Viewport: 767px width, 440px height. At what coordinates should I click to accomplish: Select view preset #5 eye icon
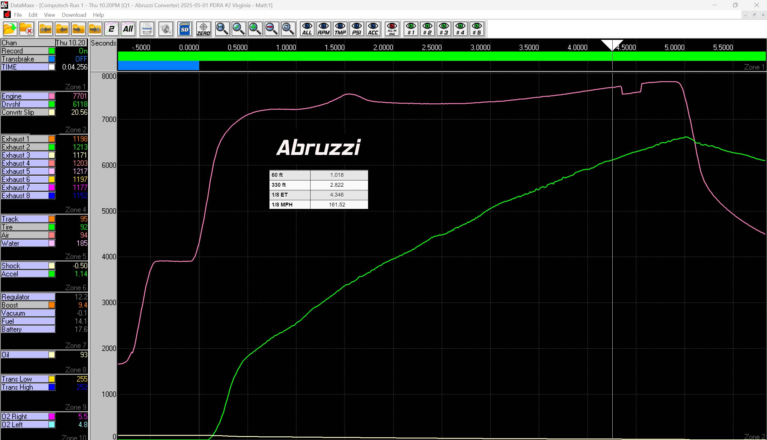click(x=477, y=29)
